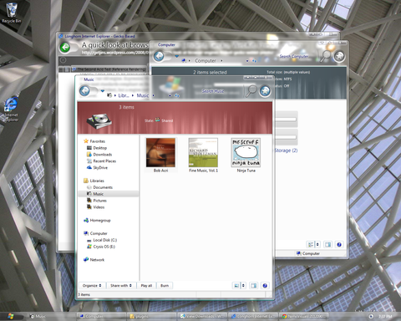The width and height of the screenshot is (401, 321).
Task: Open Network in the navigation pane
Action: coord(97,260)
